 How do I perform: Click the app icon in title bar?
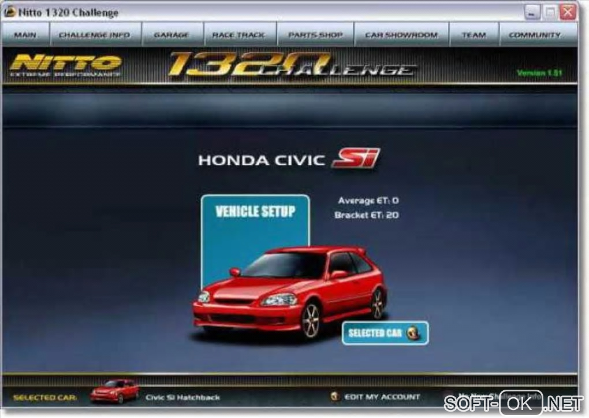pos(9,12)
